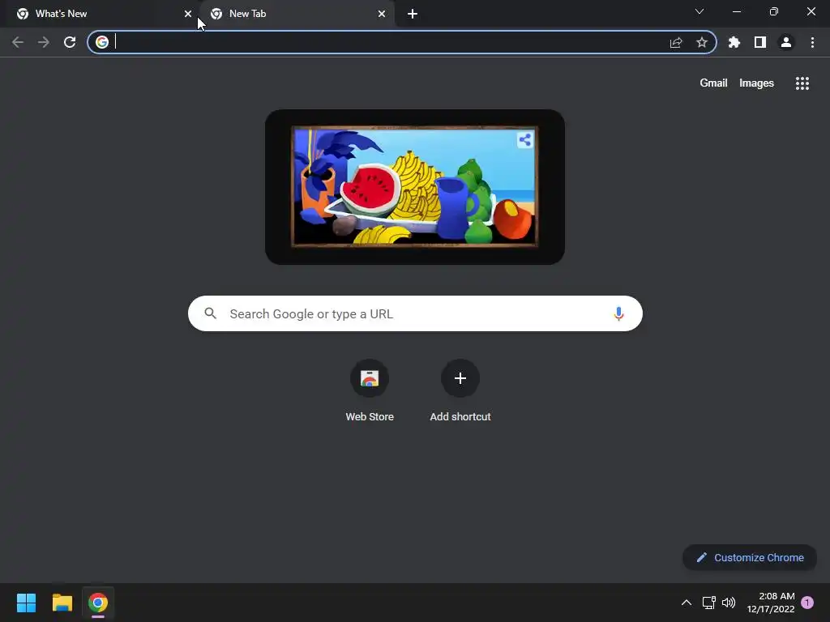Open Chrome's three-dot menu
The height and width of the screenshot is (622, 830).
[812, 42]
